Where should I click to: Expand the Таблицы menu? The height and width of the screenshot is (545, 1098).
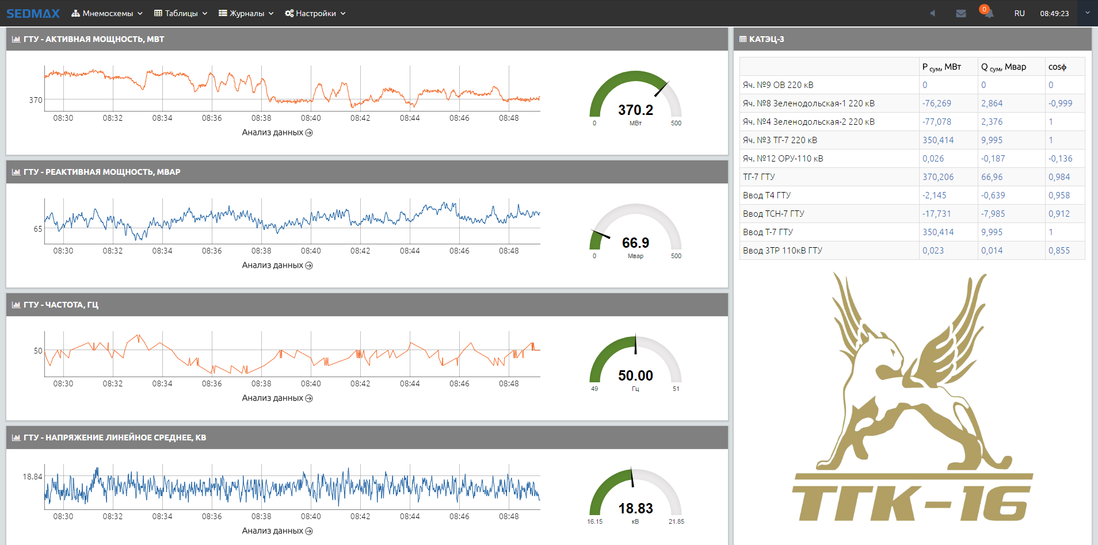tap(181, 13)
